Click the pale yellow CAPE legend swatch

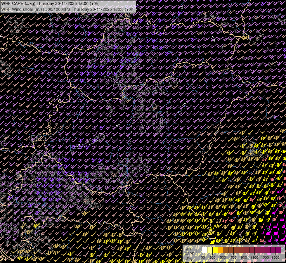click(x=210, y=250)
